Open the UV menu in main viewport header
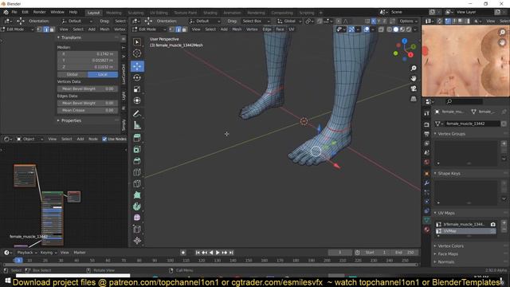The width and height of the screenshot is (510, 287). coord(292,29)
